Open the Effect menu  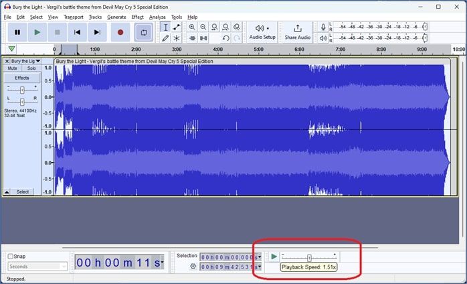[x=137, y=17]
